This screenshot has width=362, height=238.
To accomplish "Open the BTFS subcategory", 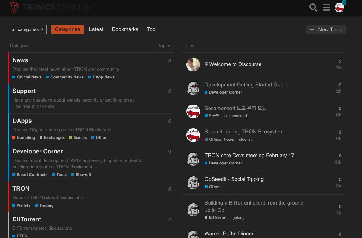I will coord(20,236).
